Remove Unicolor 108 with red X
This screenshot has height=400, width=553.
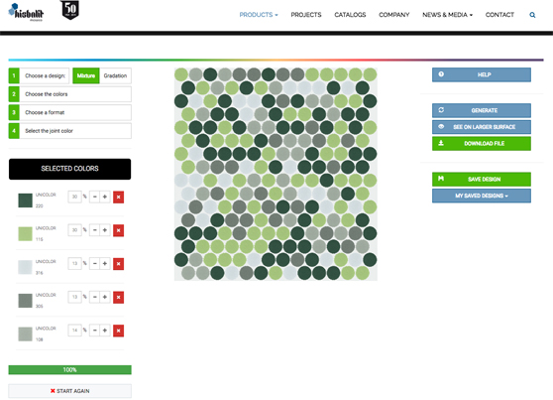(x=119, y=331)
